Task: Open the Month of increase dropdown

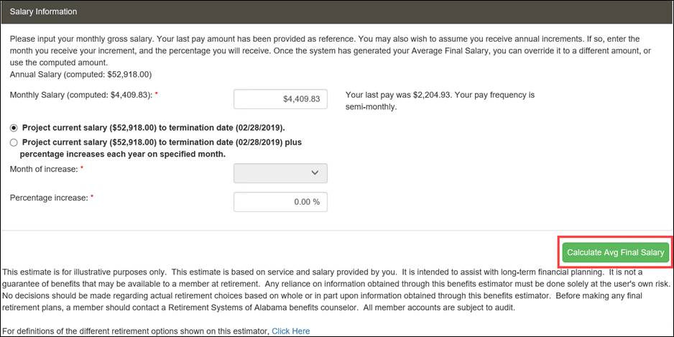Action: 280,172
